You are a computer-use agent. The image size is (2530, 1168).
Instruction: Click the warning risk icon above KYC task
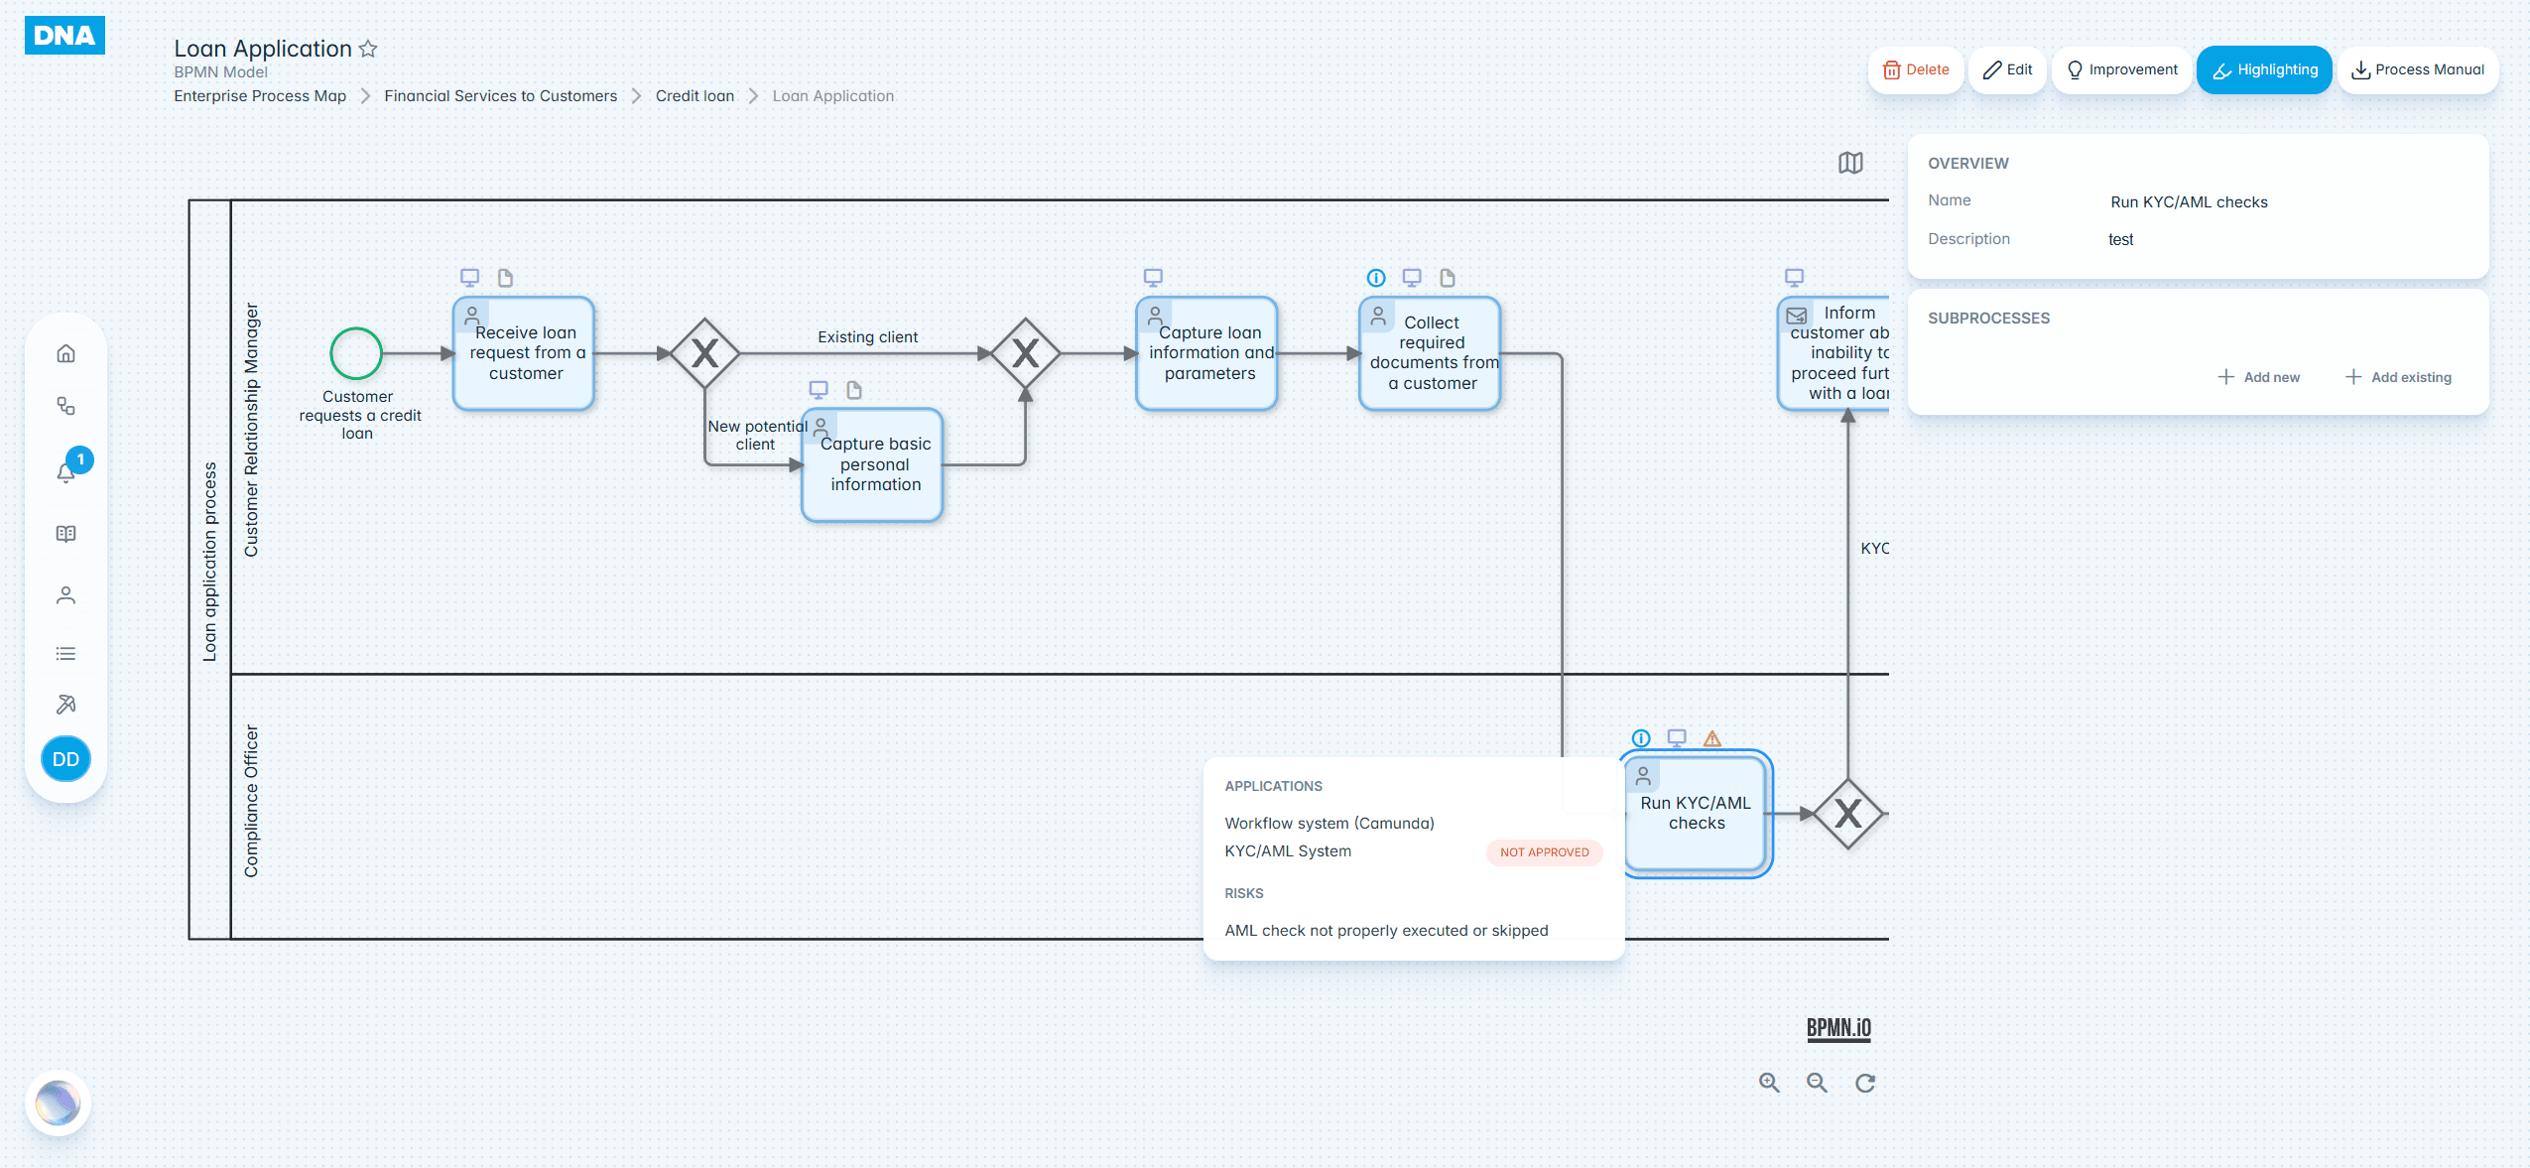(1712, 738)
